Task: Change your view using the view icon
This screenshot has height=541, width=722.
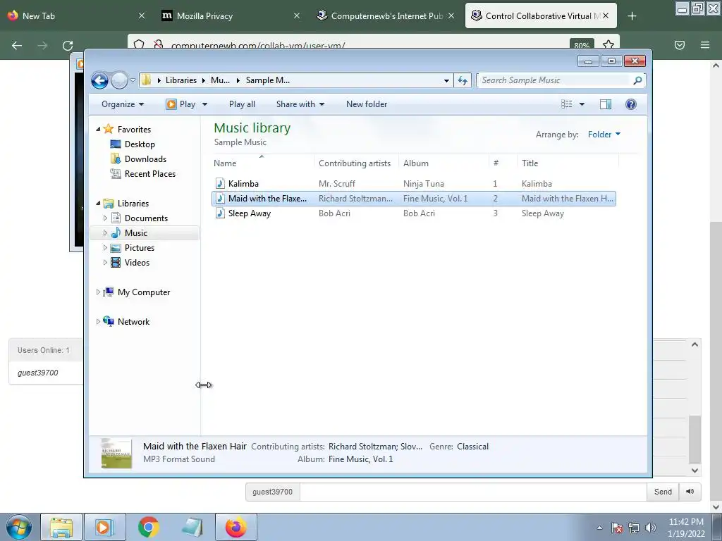Action: click(567, 104)
